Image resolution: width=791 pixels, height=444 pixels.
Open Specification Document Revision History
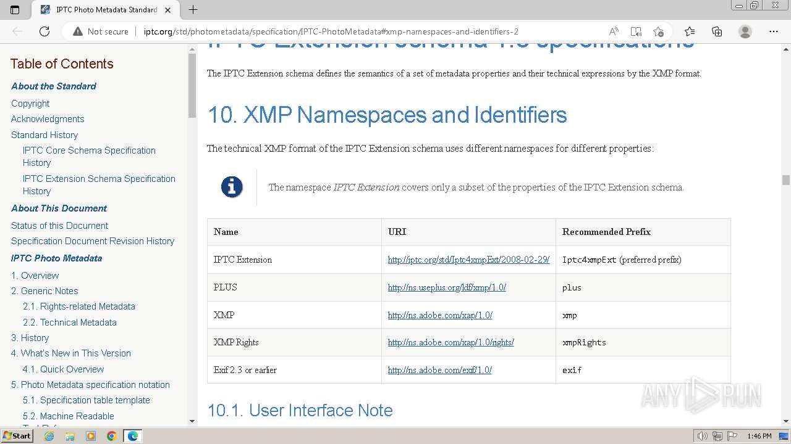[93, 241]
